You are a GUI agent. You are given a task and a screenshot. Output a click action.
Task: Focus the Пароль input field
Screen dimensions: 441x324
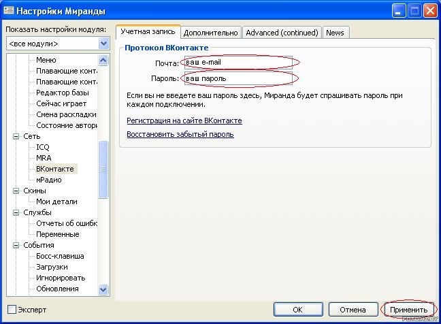[x=238, y=78]
